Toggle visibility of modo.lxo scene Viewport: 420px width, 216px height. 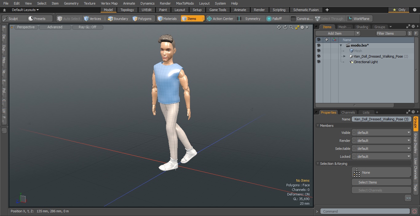tap(319, 45)
